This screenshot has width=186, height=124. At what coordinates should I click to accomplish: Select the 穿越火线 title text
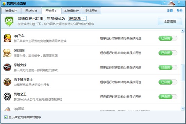[x=20, y=65]
